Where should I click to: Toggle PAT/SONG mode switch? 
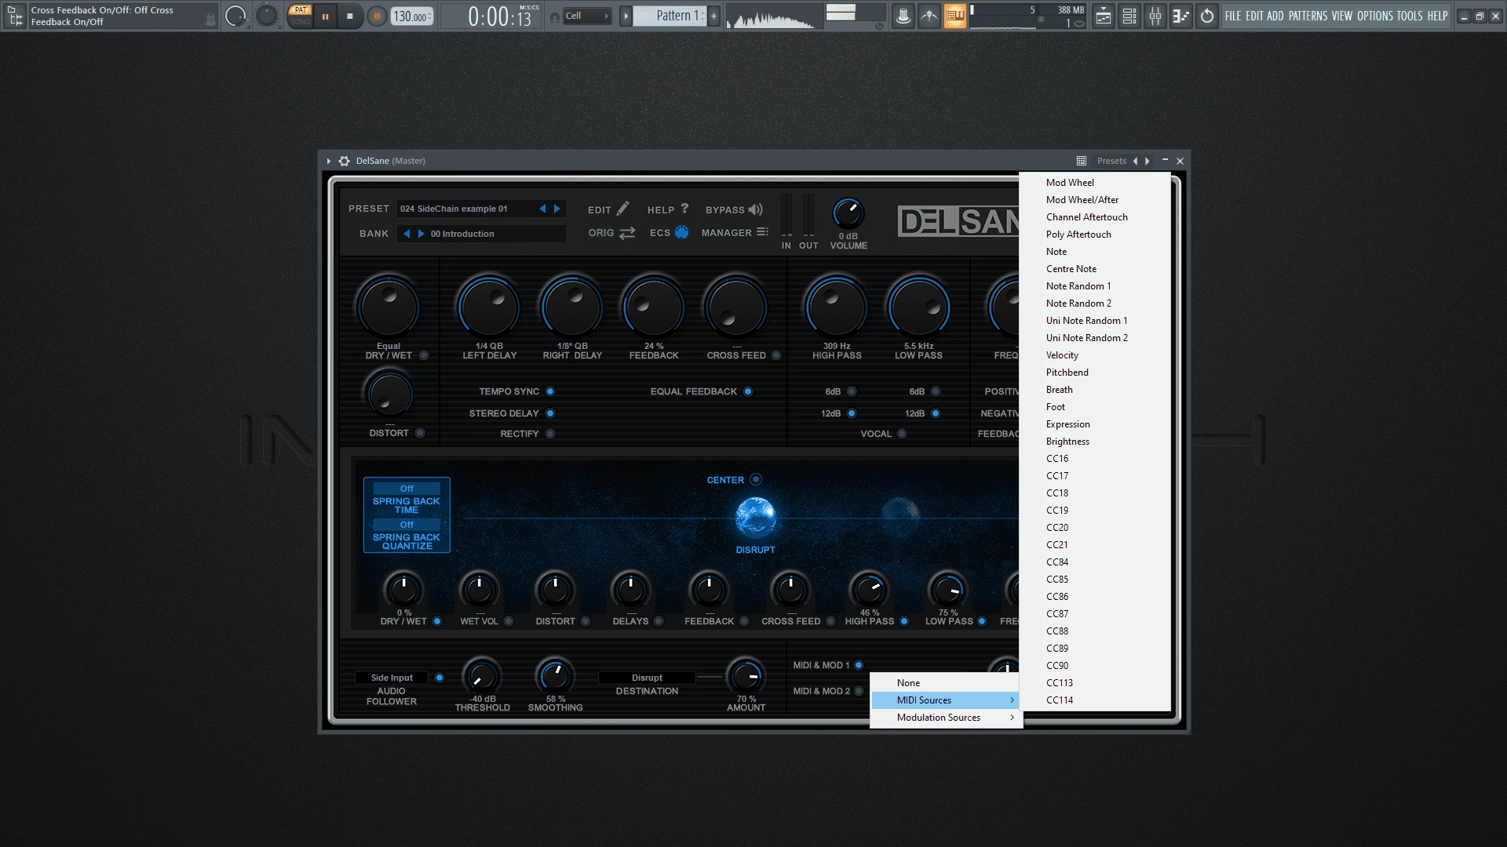coord(300,16)
